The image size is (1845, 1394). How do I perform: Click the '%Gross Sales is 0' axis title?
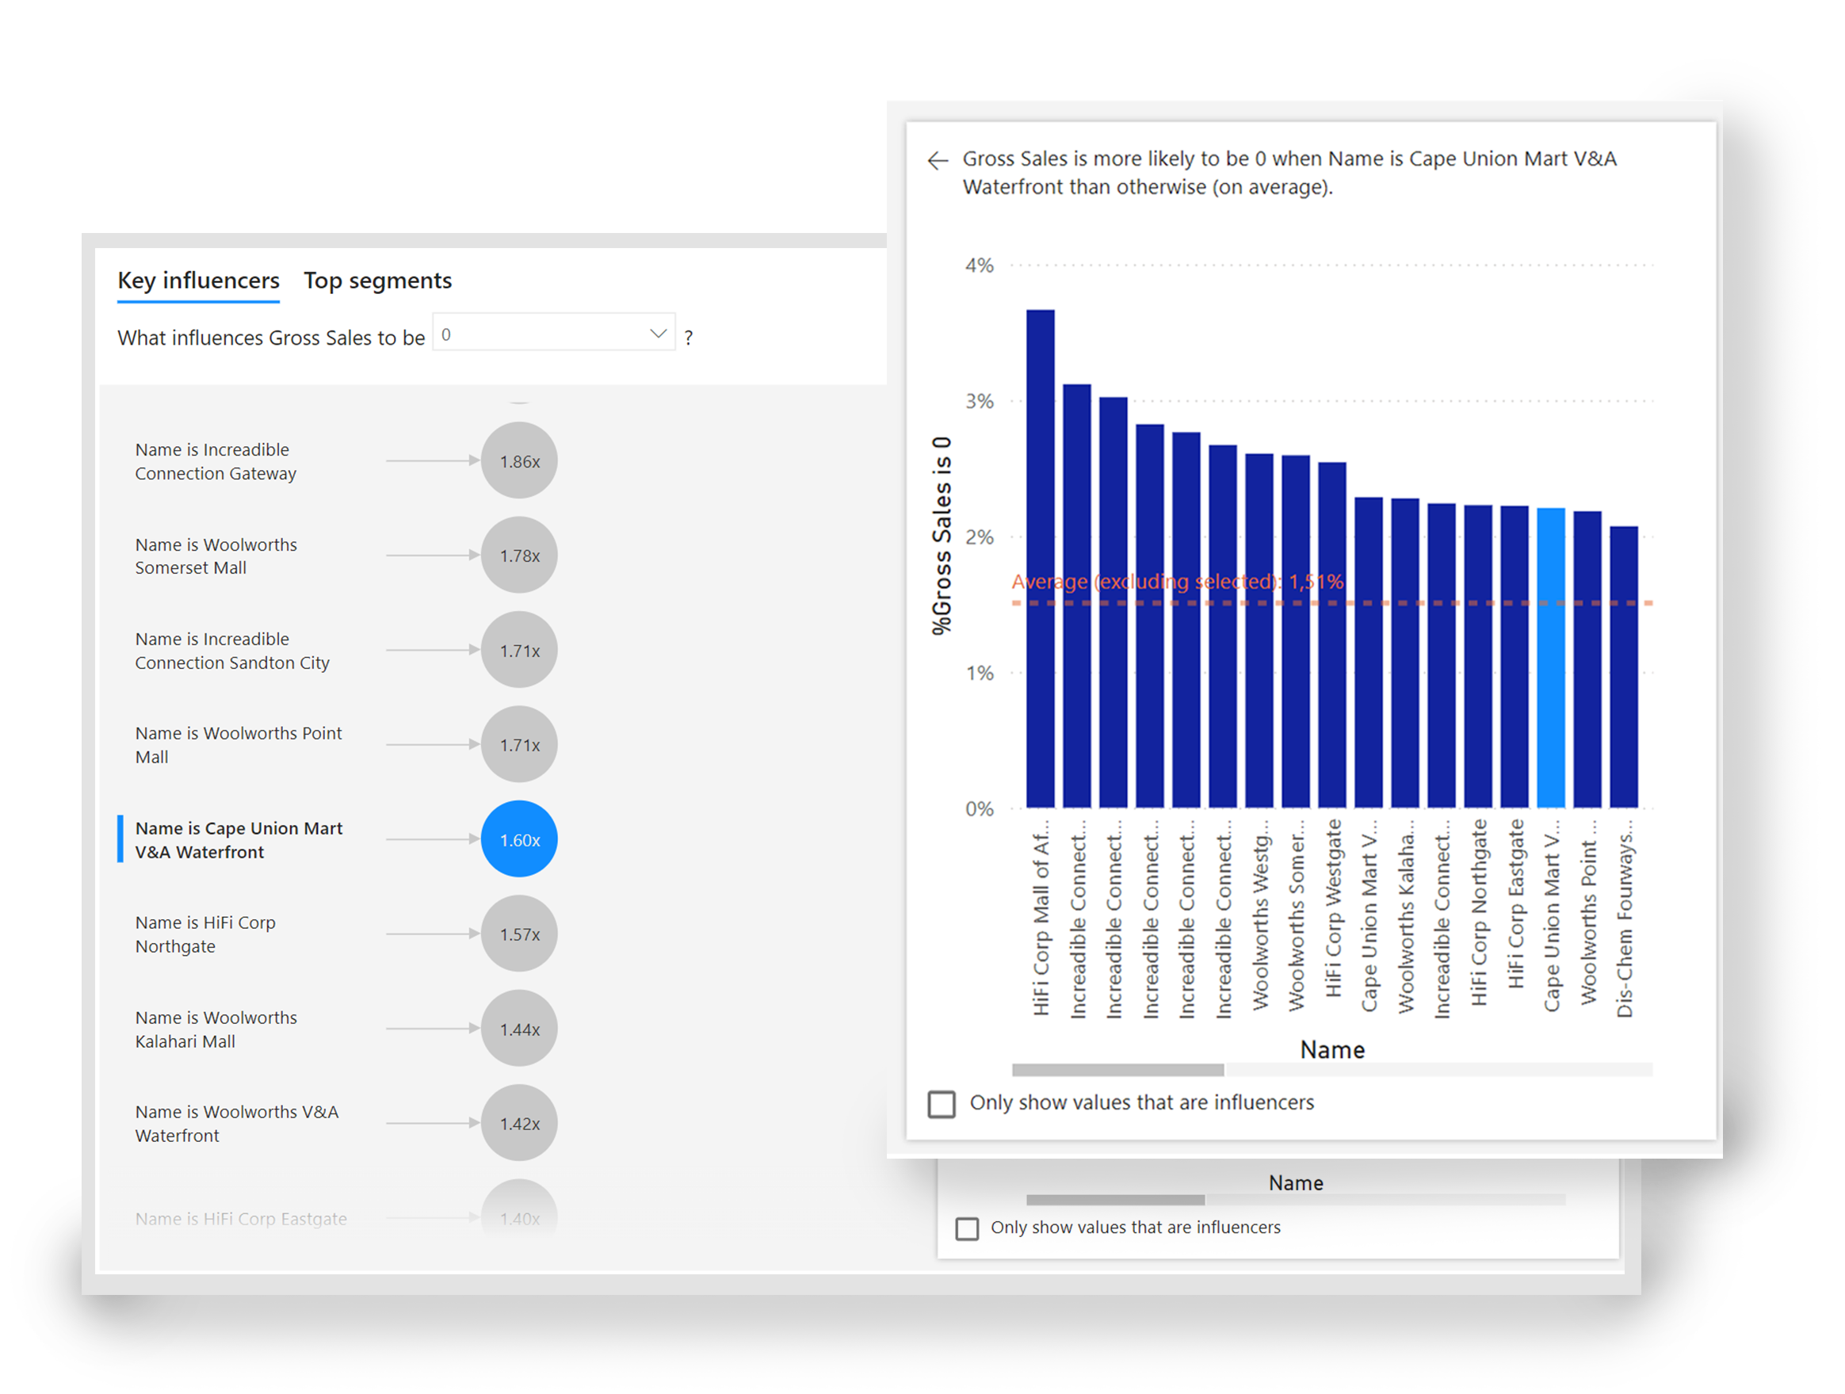[x=942, y=537]
